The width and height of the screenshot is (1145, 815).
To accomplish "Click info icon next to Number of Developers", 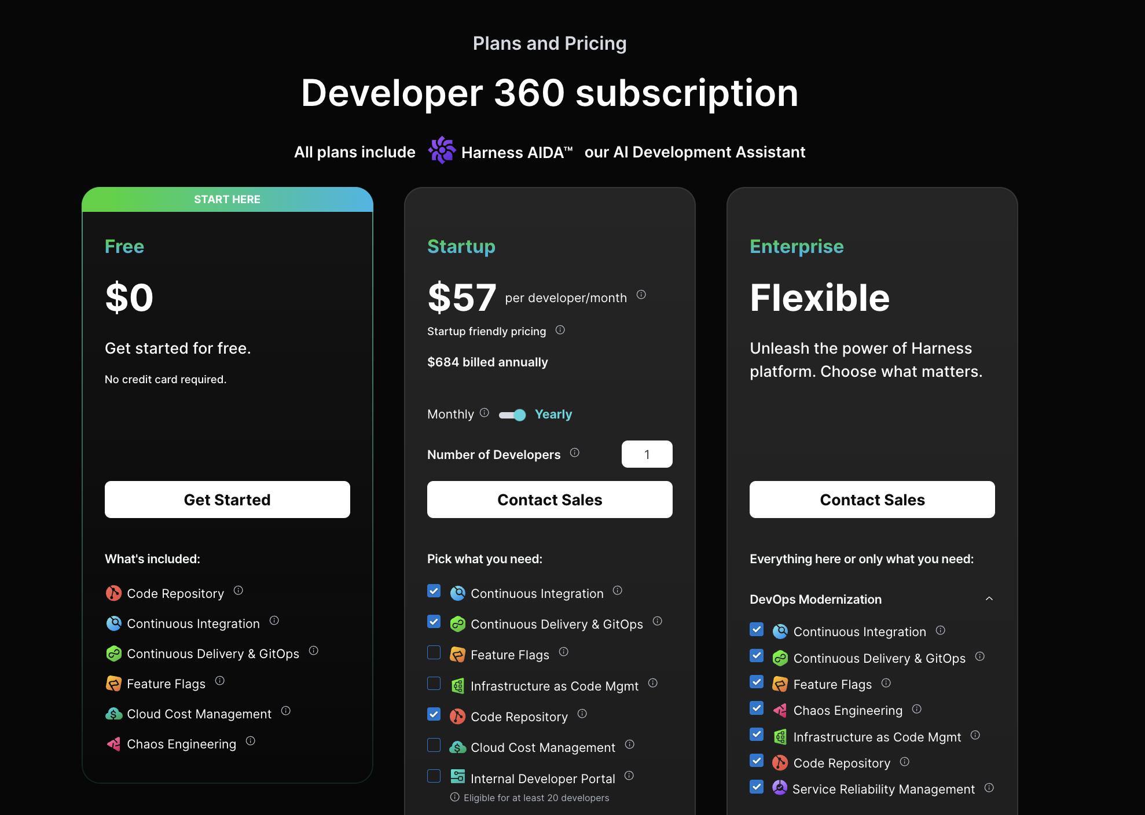I will (574, 453).
